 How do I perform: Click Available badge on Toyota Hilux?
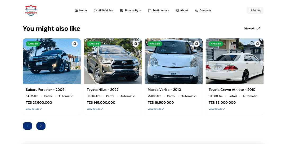click(94, 44)
